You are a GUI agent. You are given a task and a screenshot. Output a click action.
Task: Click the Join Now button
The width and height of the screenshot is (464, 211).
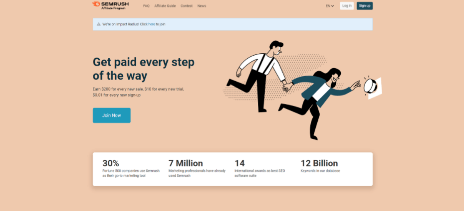click(x=112, y=115)
